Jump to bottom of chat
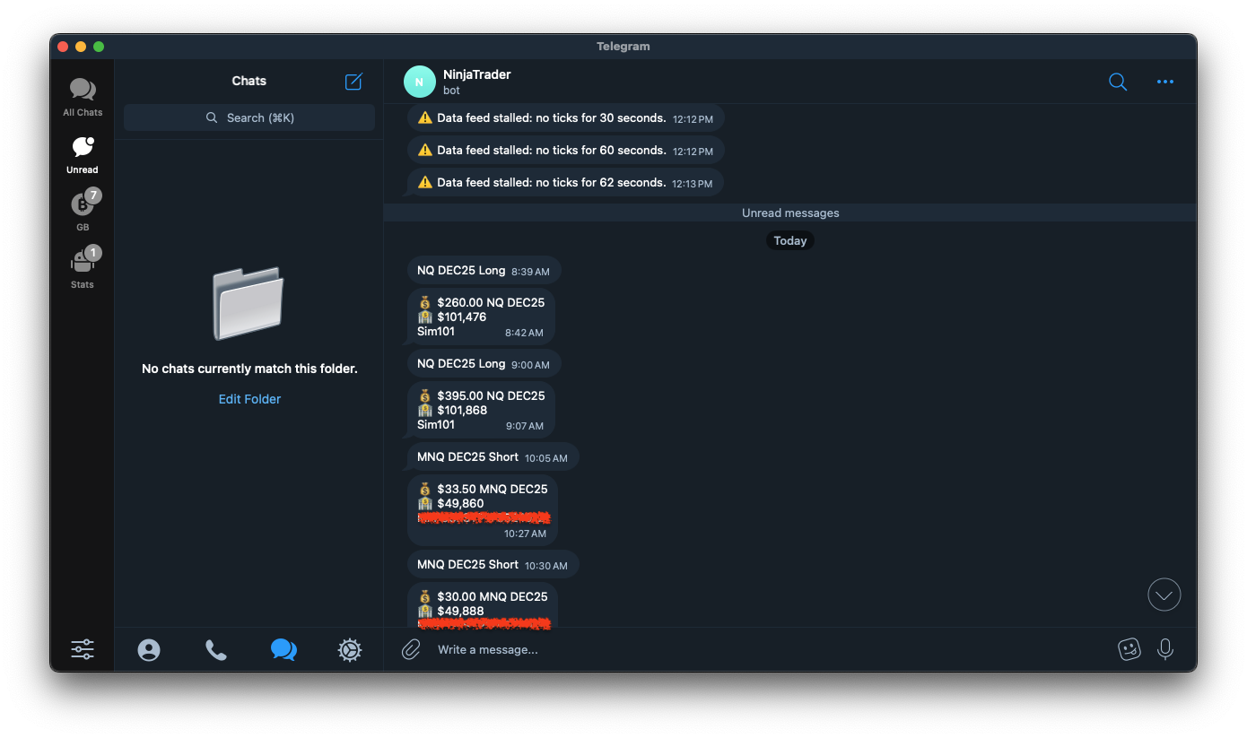This screenshot has height=738, width=1247. pos(1164,595)
